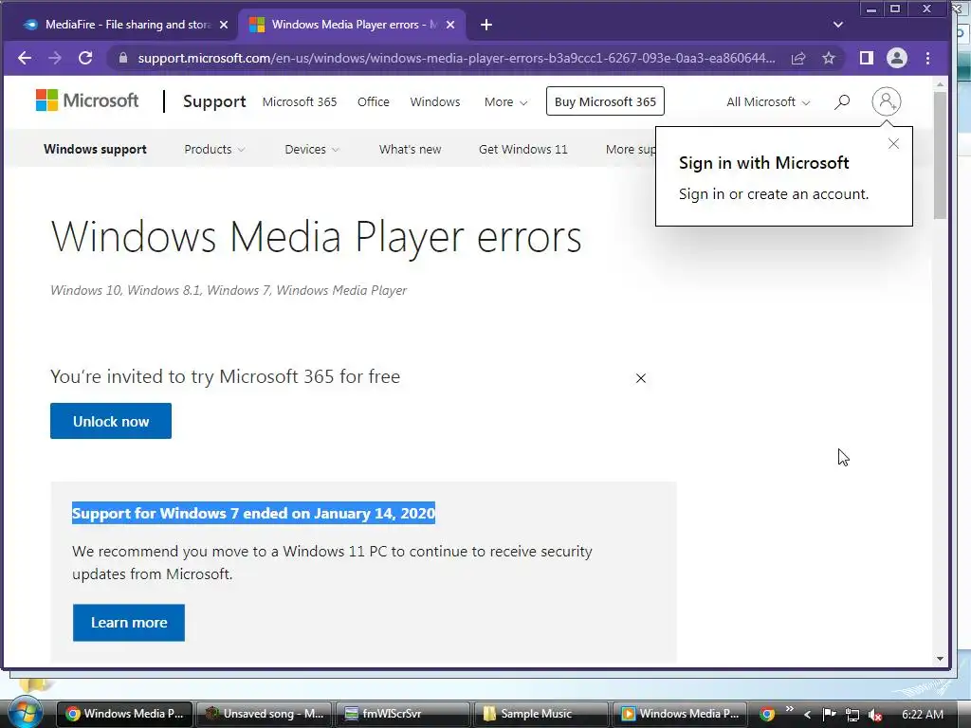This screenshot has width=971, height=728.
Task: Open Chrome three-dot menu
Action: point(927,58)
